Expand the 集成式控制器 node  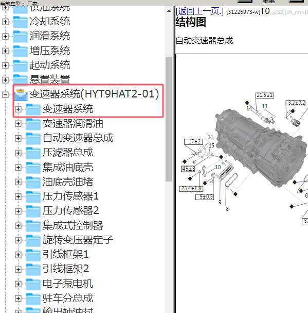[x=18, y=226]
